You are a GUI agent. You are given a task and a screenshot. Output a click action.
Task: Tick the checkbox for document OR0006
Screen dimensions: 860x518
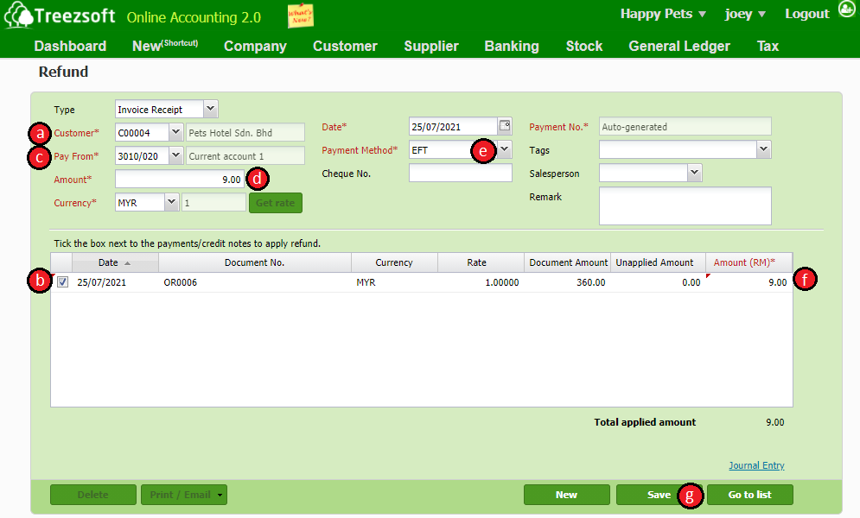(x=63, y=282)
